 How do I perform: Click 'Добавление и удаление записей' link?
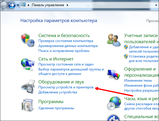point(144,49)
